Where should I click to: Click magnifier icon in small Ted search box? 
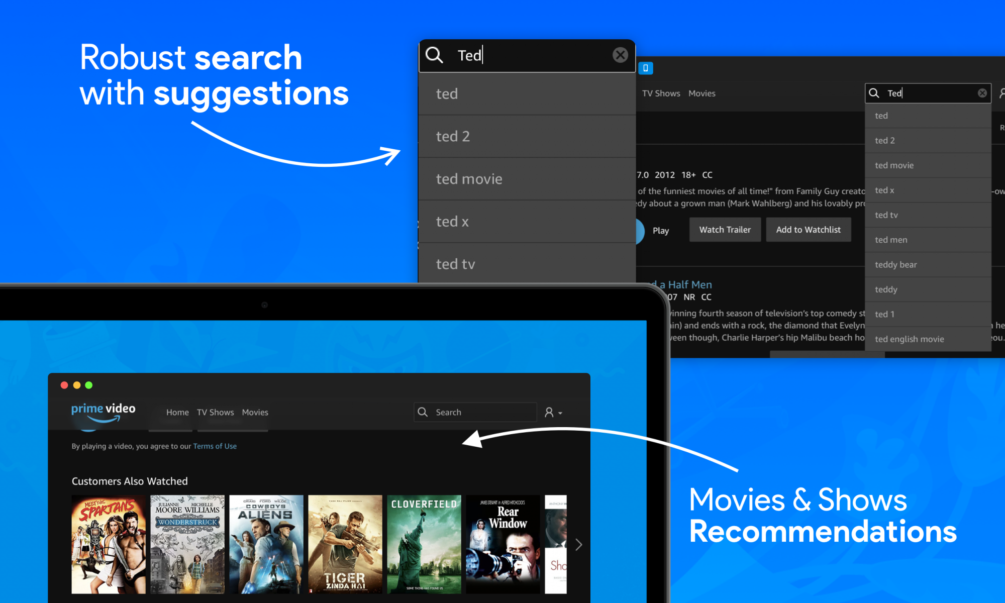click(x=874, y=93)
